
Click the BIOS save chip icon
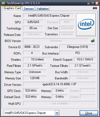93,41
